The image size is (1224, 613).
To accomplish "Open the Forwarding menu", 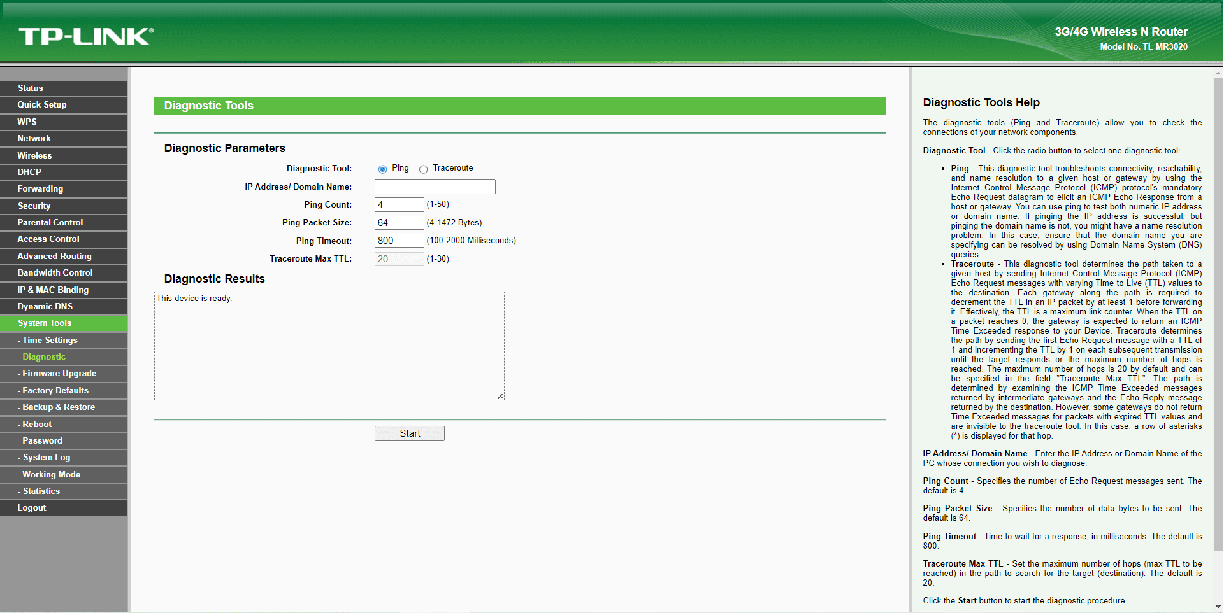I will click(64, 189).
